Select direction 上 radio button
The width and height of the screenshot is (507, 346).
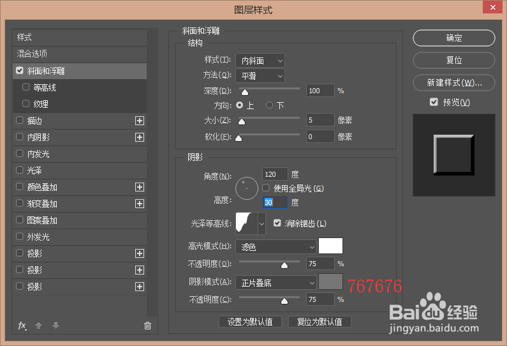pyautogui.click(x=239, y=105)
